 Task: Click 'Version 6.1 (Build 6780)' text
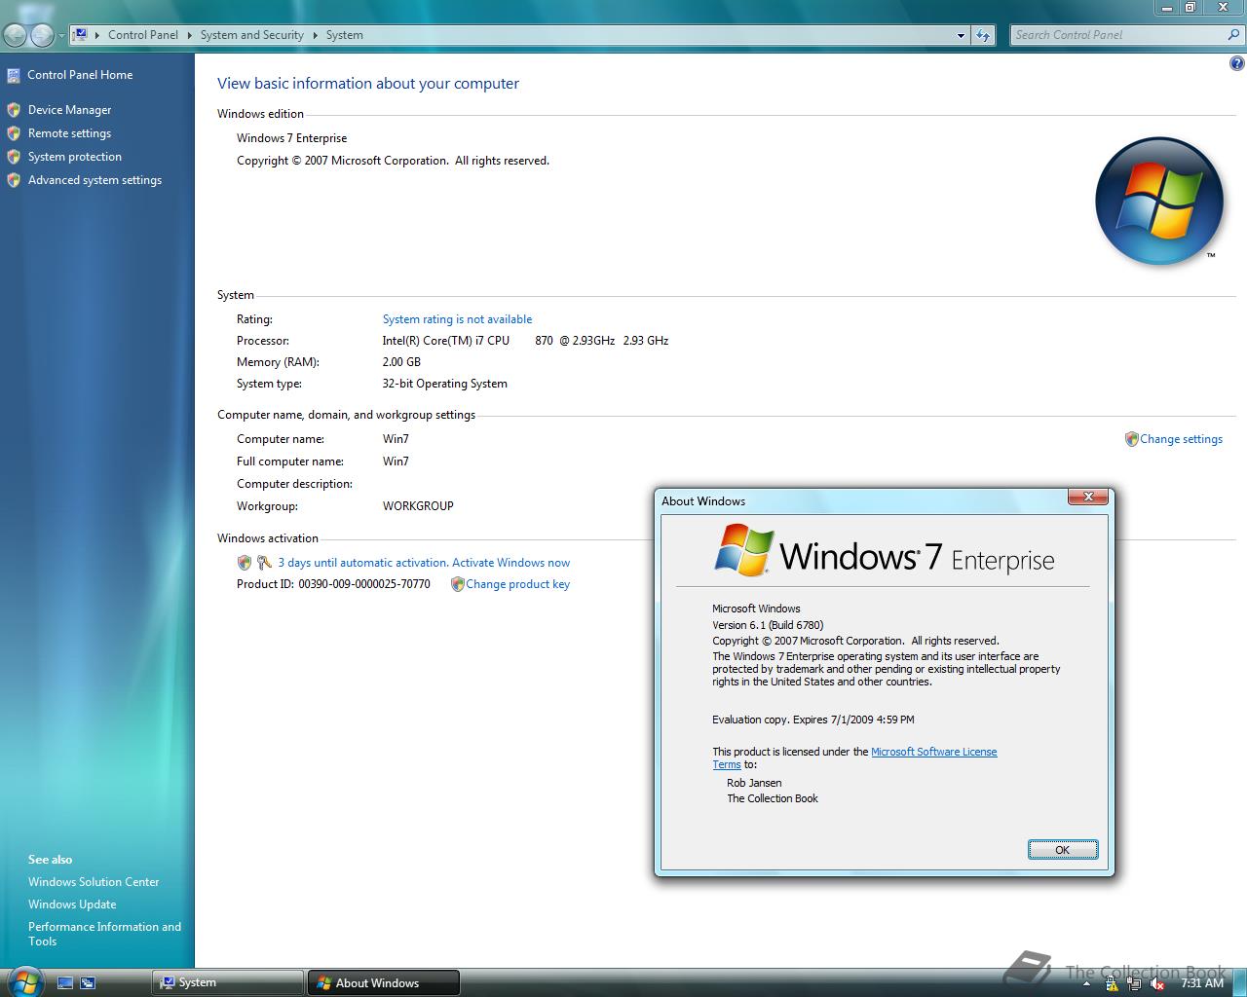pyautogui.click(x=768, y=625)
